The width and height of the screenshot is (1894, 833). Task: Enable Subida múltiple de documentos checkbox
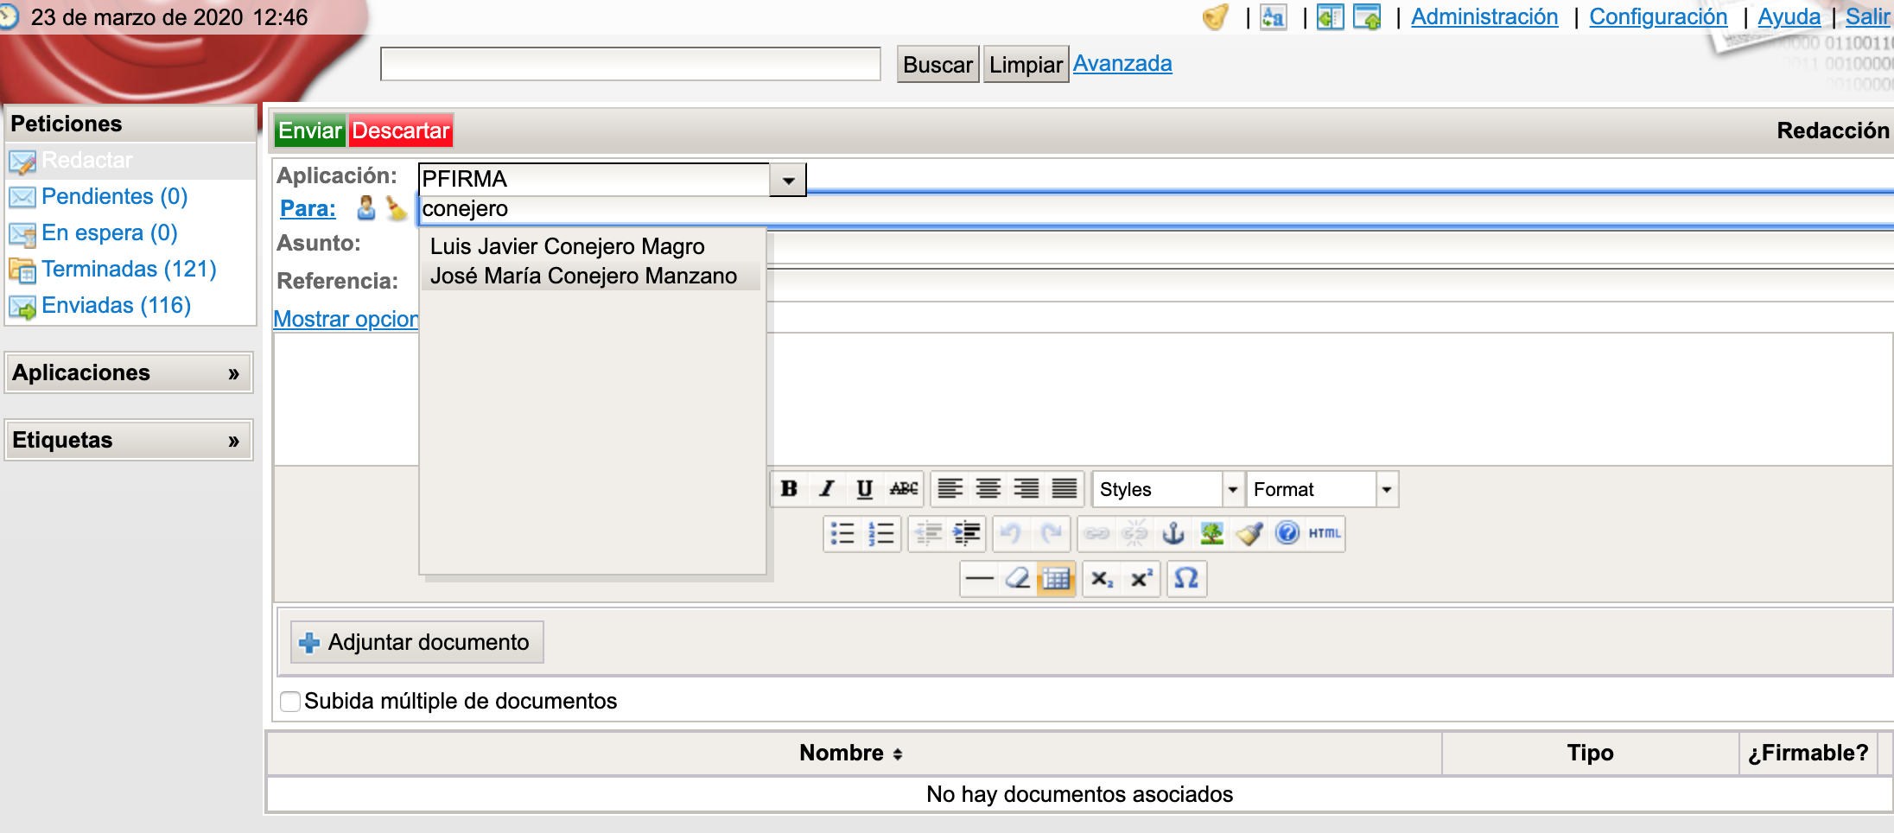(x=290, y=701)
